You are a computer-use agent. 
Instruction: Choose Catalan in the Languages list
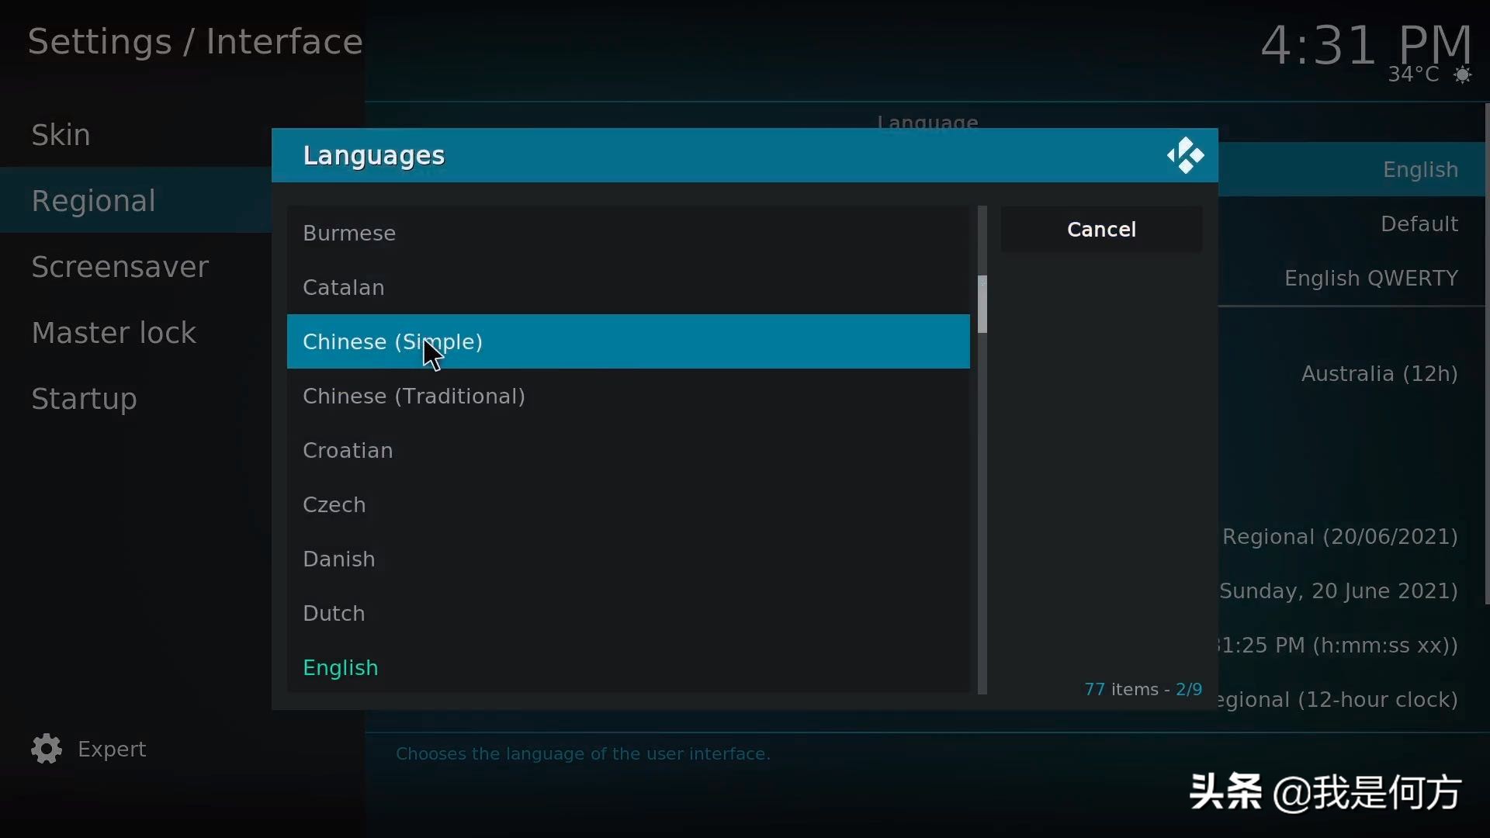628,287
